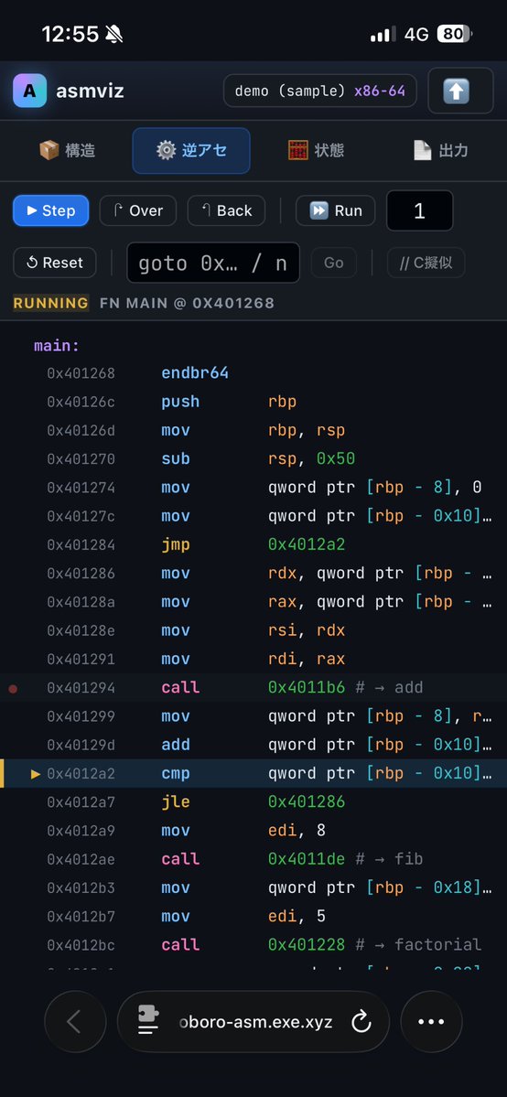Switch to the 逆アセ tab
The image size is (507, 1097).
point(191,150)
